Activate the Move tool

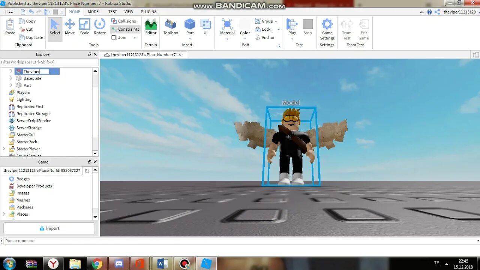[70, 27]
